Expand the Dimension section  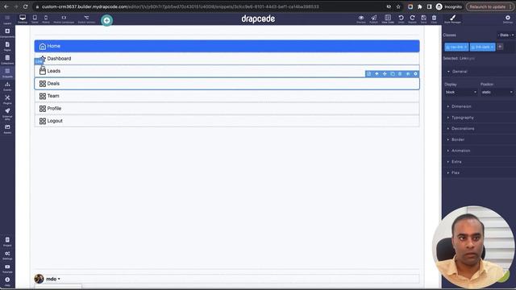[x=478, y=106]
